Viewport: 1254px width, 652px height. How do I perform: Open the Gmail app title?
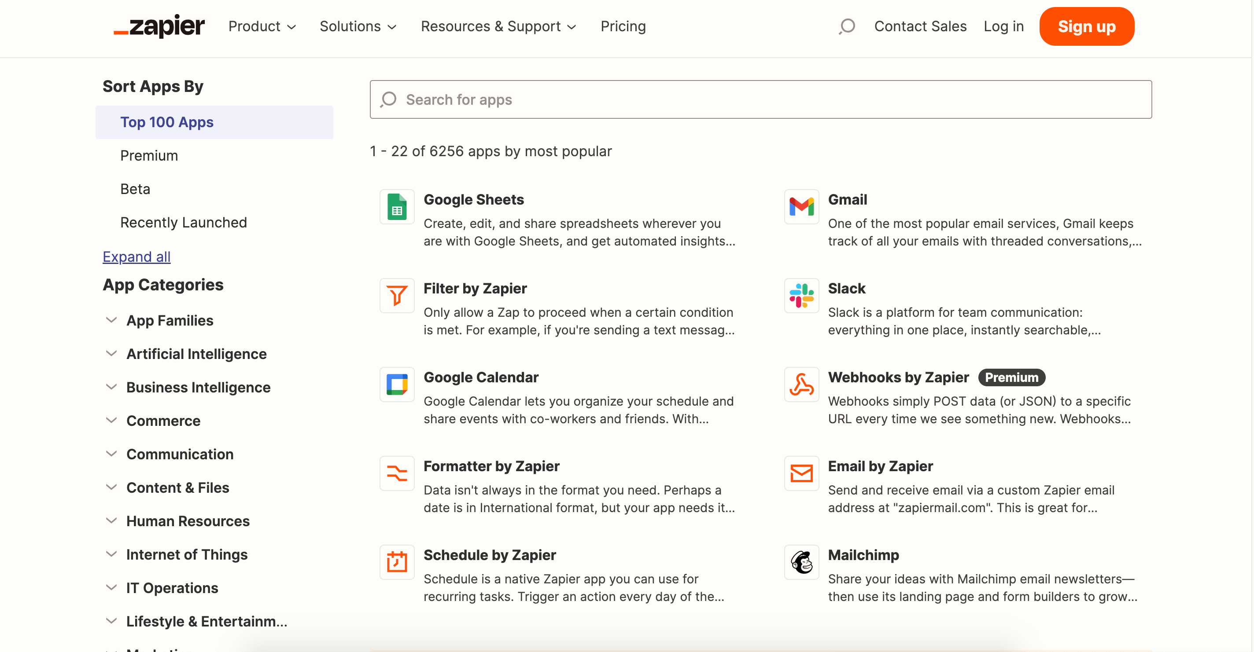coord(847,199)
